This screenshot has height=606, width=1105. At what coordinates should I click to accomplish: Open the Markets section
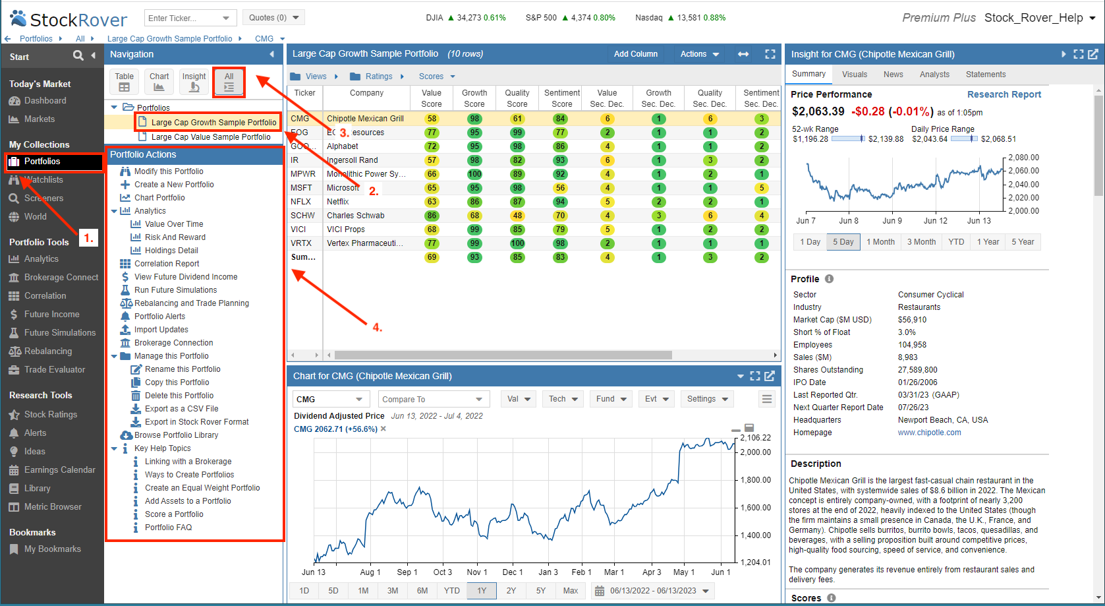[x=39, y=119]
